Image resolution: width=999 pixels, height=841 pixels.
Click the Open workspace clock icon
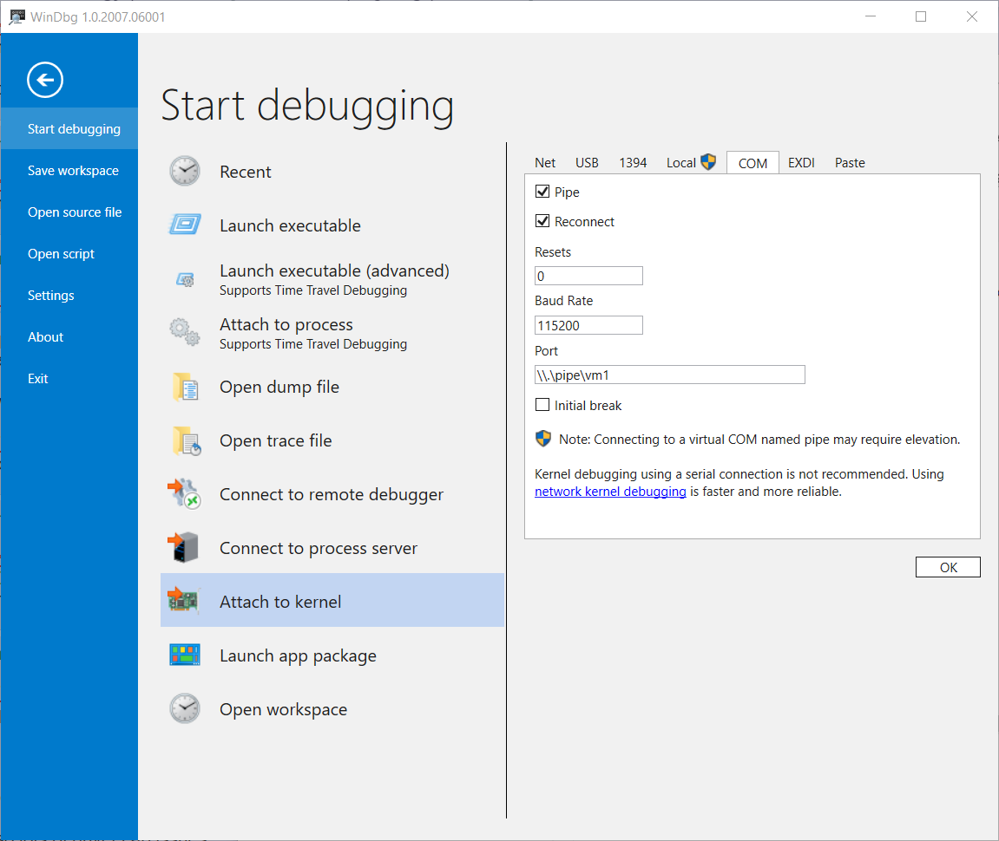click(185, 708)
